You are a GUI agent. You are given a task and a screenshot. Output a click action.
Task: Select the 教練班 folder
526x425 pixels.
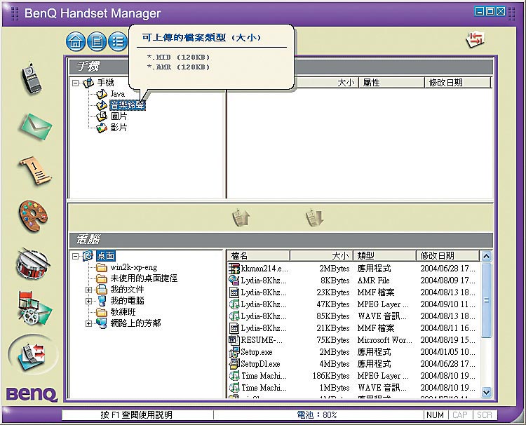coord(123,312)
